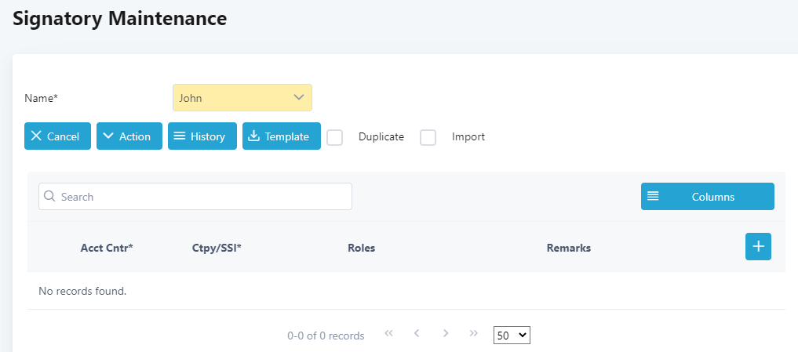Sort by Acct Cntr column header
Screen dimensions: 798x352
point(107,249)
